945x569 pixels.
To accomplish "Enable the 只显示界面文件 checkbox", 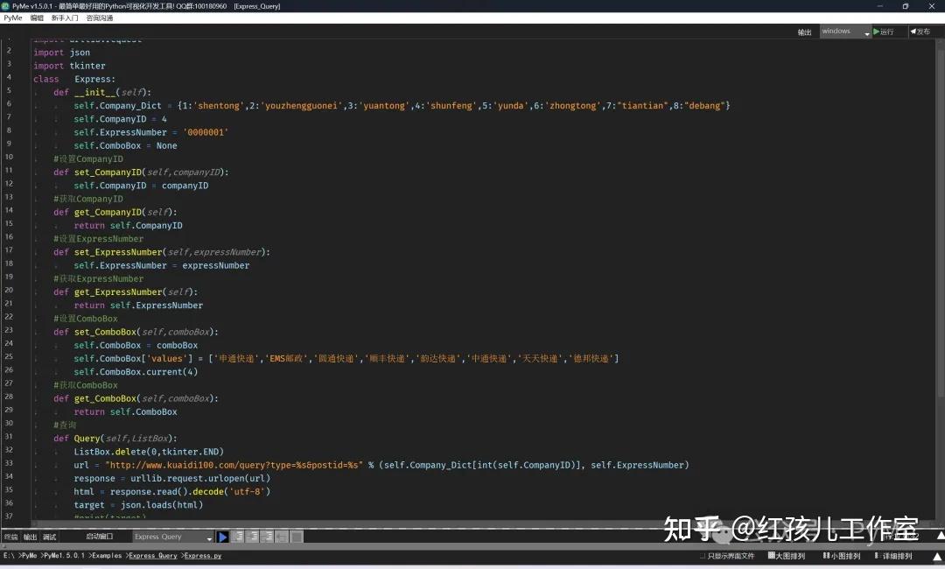I will 703,555.
